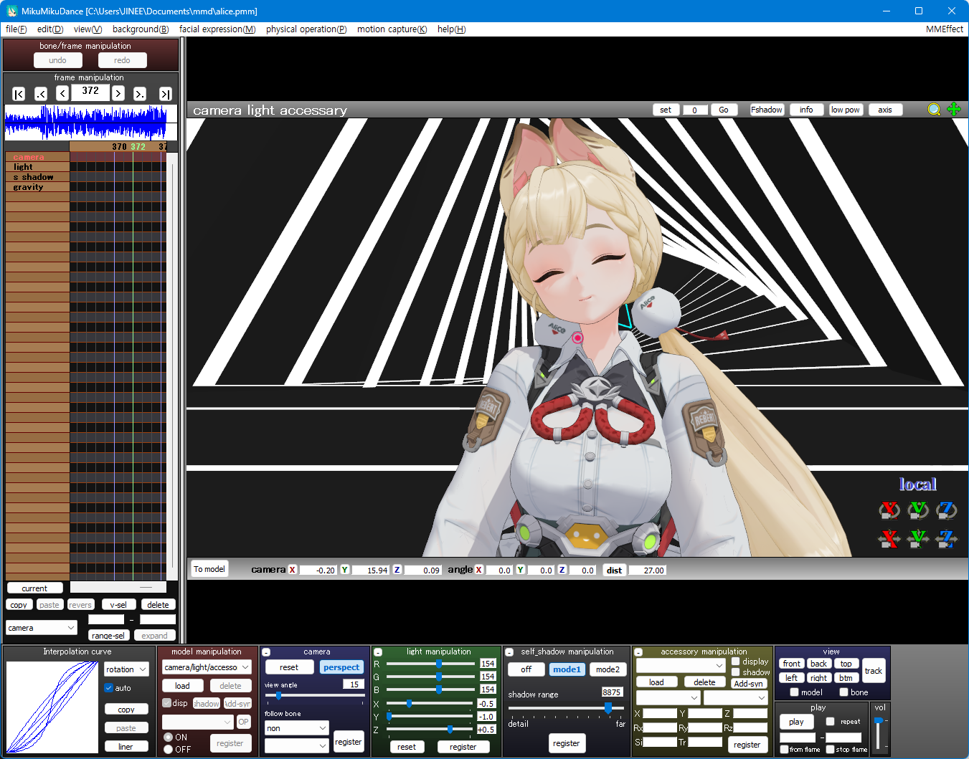Click the green move view cross icon
The height and width of the screenshot is (759, 969).
(x=954, y=109)
